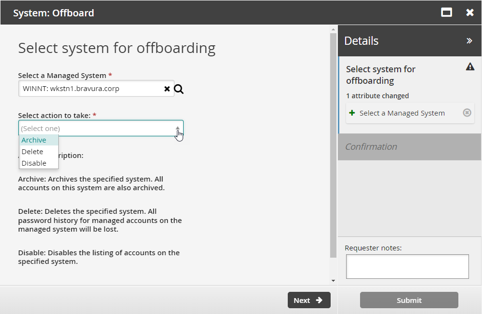Screen dimensions: 482x314
Task: Click the magnifier search icon for managed systems
Action: [179, 89]
